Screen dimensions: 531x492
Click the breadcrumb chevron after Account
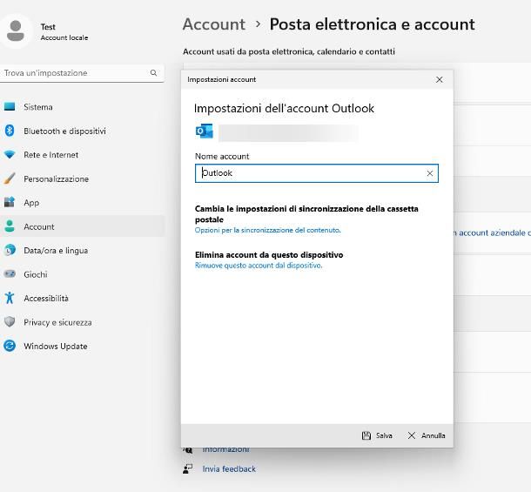(x=258, y=24)
